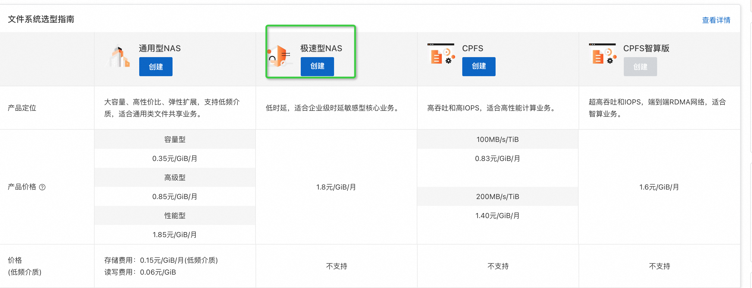Click the 100MB/s/TiB tier cell
Screen dimensions: 752x288
[x=498, y=139]
